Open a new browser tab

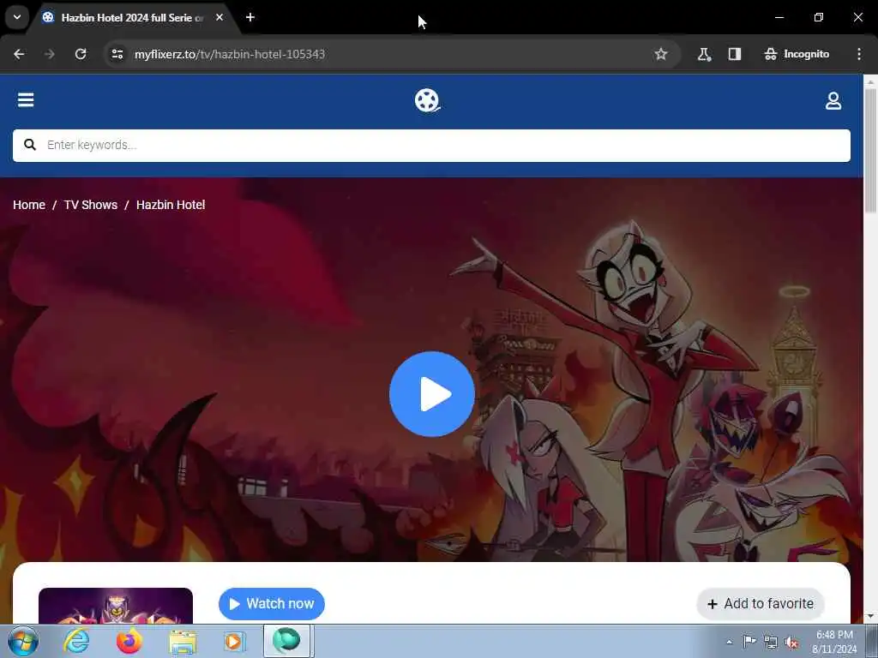[250, 17]
